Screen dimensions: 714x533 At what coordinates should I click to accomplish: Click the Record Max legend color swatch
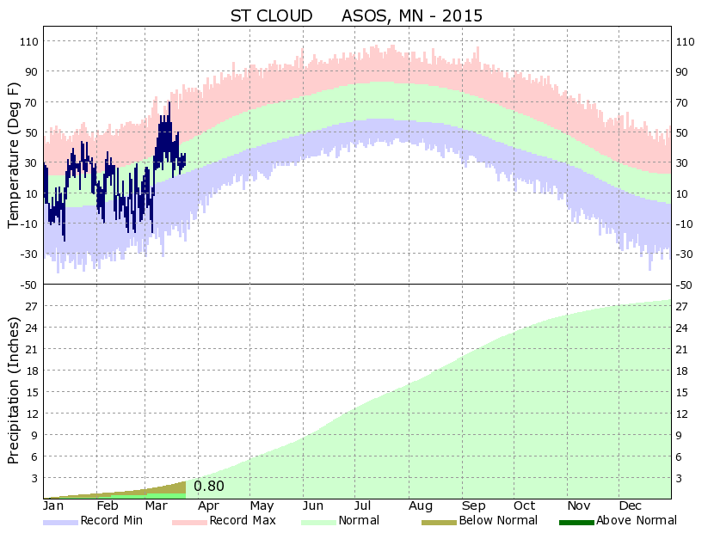[189, 523]
